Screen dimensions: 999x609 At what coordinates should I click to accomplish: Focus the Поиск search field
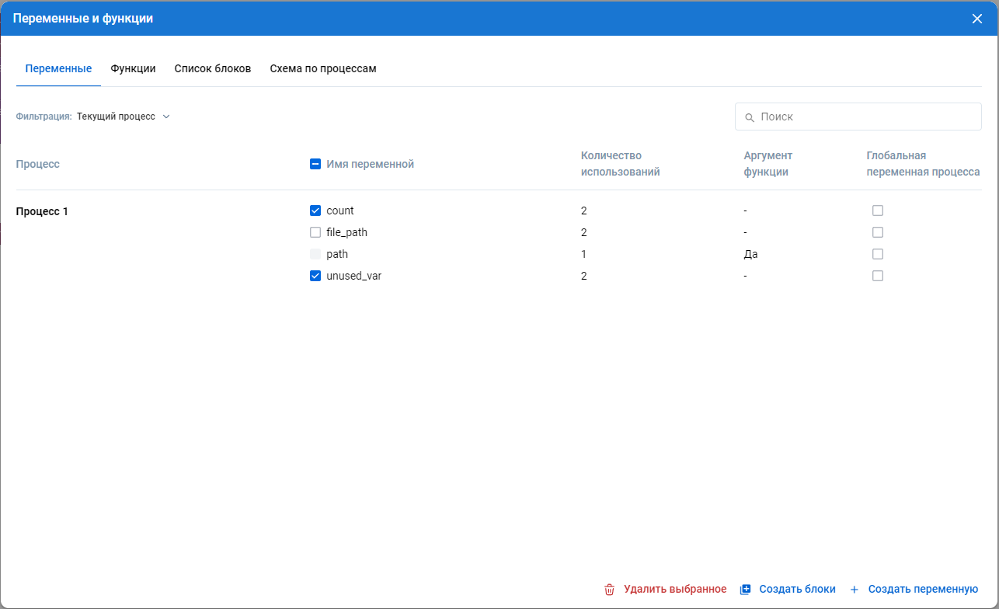click(858, 117)
